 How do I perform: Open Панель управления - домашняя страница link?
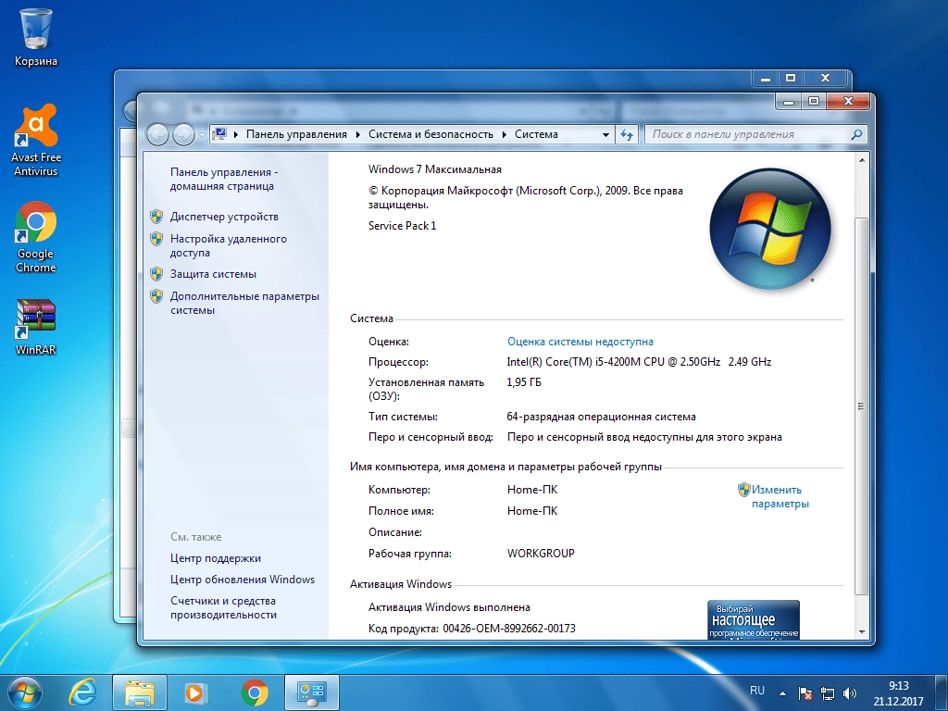pyautogui.click(x=224, y=179)
